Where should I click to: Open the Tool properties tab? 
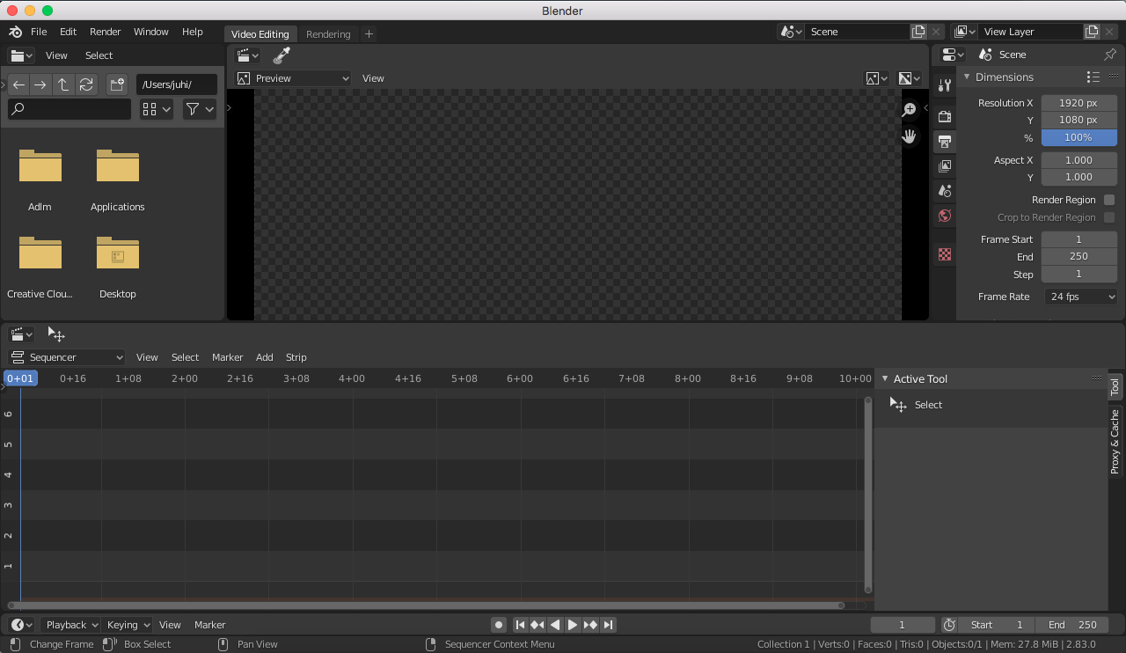[944, 84]
